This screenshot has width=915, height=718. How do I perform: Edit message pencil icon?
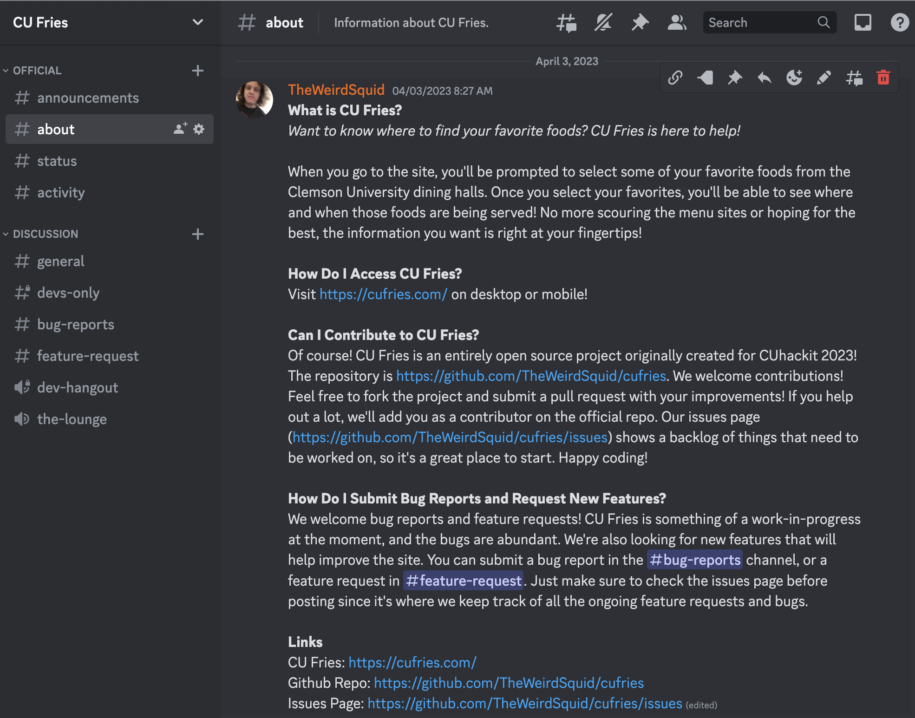tap(824, 78)
